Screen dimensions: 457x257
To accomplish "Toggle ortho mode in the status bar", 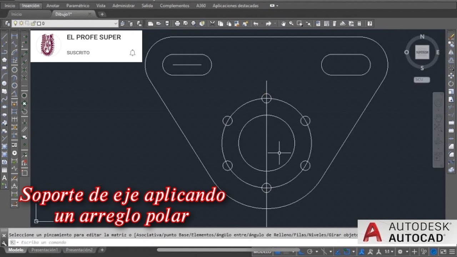I will (302, 252).
